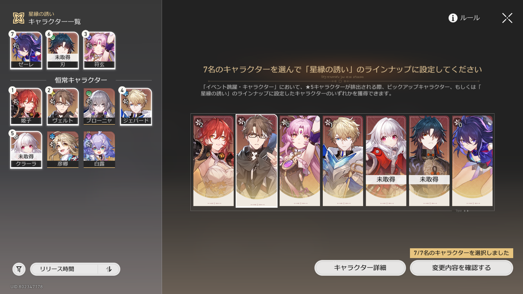Click the 星縁の誘い emblem icon

click(19, 18)
